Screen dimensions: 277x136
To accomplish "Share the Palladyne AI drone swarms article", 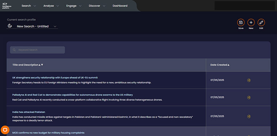I will click(249, 98).
